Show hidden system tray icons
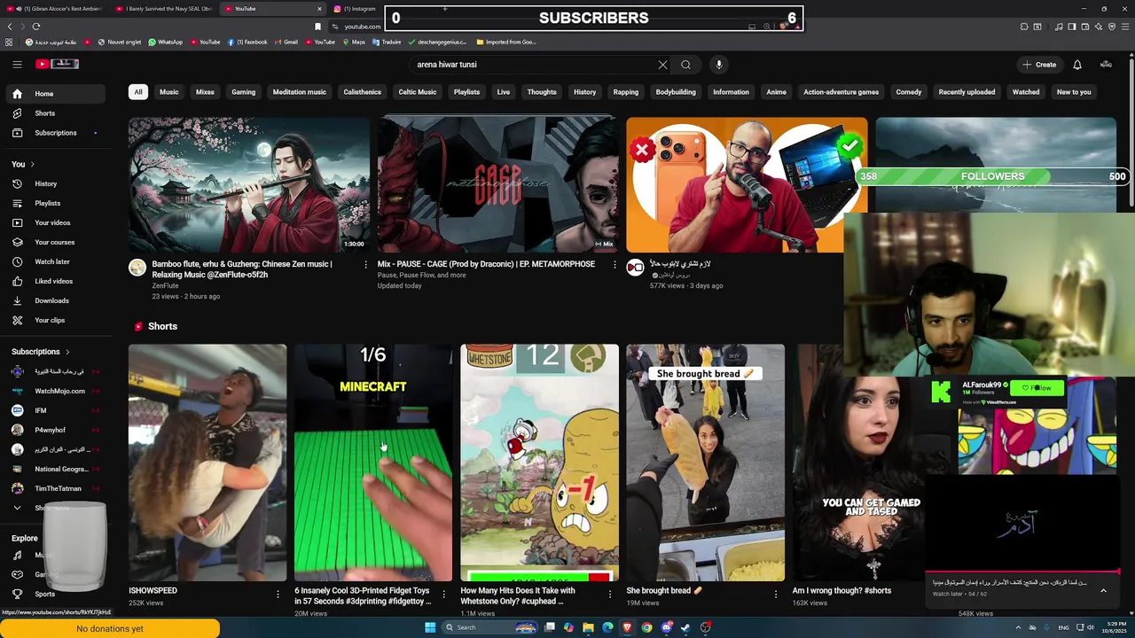This screenshot has height=638, width=1135. tap(1018, 627)
